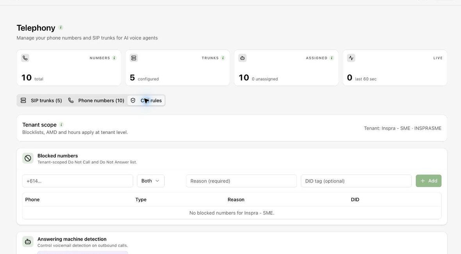Click the phone icon in Numbers card
Viewport: 461px width, 254px height.
click(25, 58)
